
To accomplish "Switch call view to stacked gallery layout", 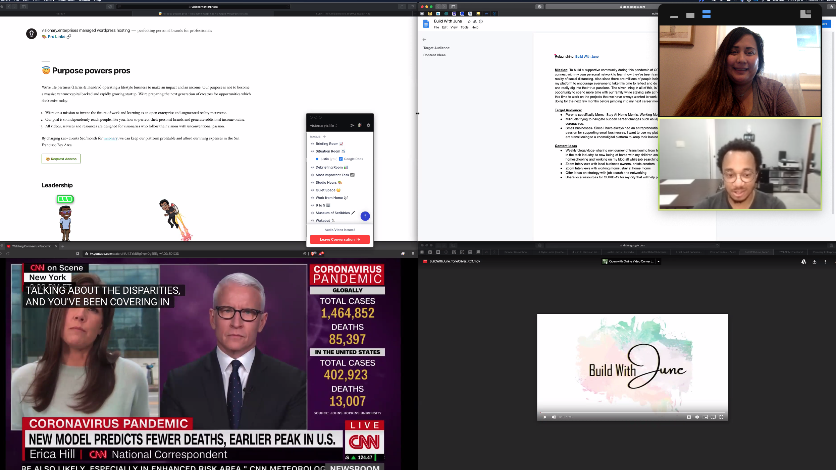I will coord(707,14).
